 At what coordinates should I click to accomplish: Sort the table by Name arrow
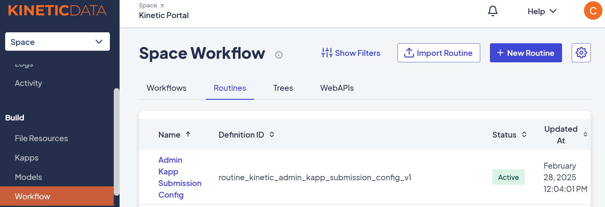click(x=188, y=134)
